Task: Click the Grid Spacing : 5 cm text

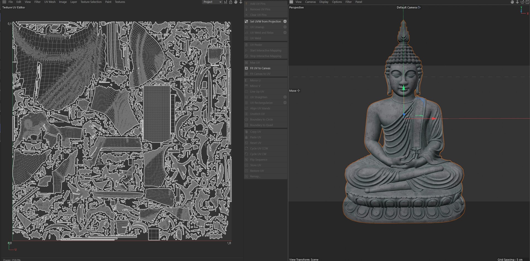Action: [x=510, y=259]
